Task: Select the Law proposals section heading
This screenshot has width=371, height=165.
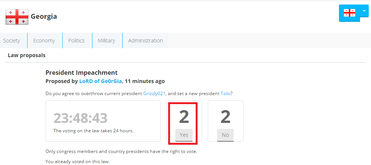Action: [26, 55]
